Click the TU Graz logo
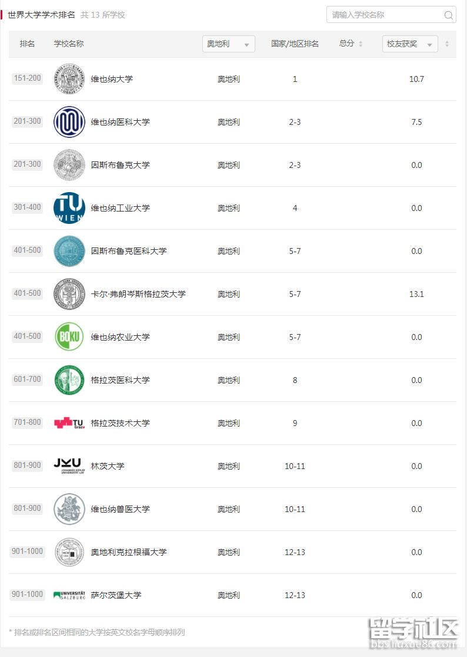 point(69,423)
